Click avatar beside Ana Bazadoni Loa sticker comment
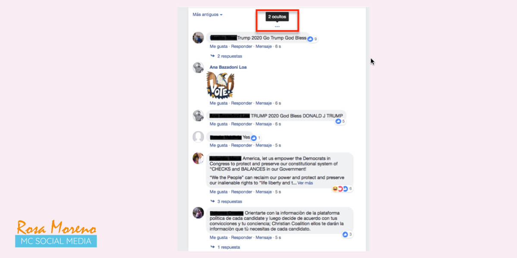This screenshot has width=517, height=258. pos(198,68)
